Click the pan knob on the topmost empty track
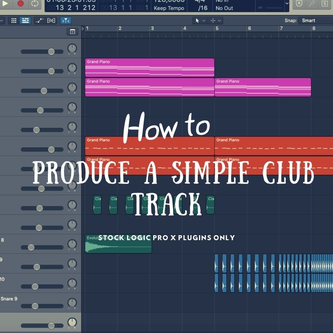 pos(72,48)
